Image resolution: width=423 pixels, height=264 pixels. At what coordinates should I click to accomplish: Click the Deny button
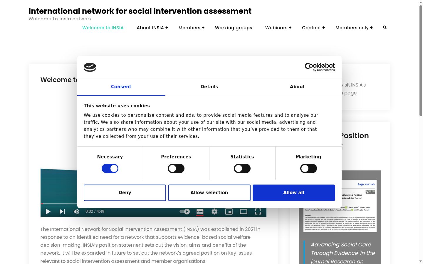coord(125,193)
